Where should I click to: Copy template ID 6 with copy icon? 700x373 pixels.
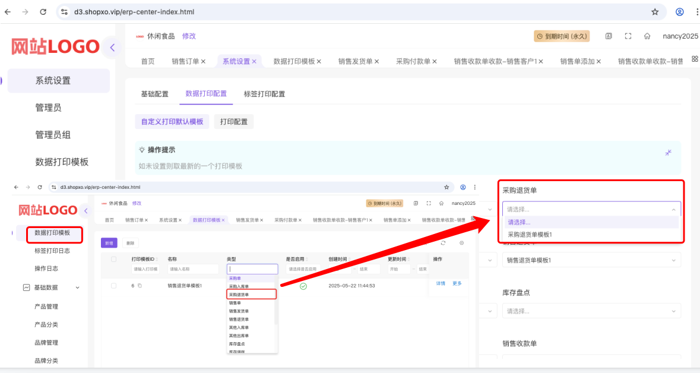pyautogui.click(x=140, y=286)
